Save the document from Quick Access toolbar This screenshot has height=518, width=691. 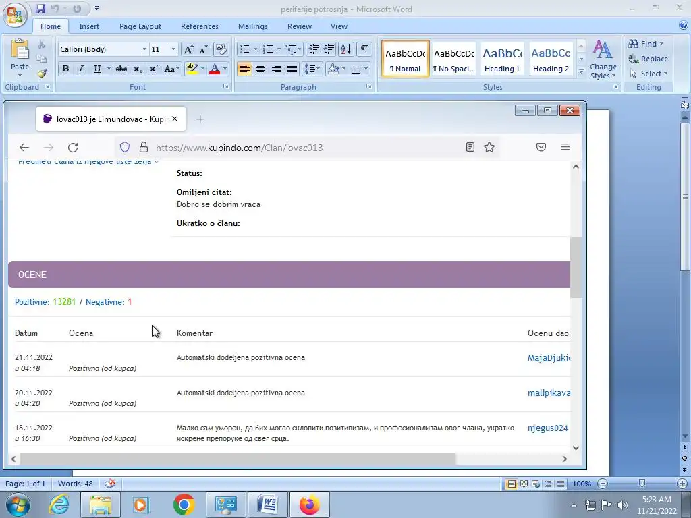pos(40,8)
